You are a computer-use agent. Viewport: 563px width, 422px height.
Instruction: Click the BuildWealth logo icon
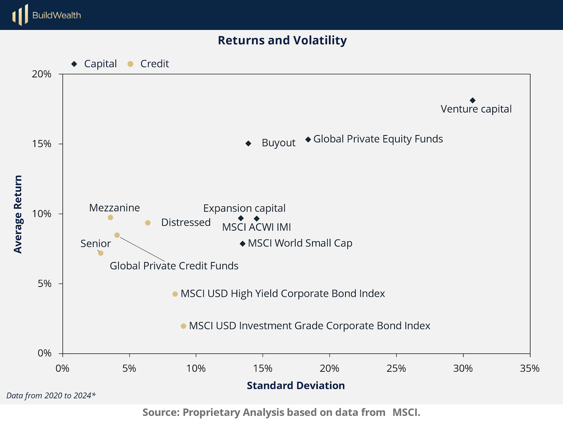(x=20, y=15)
